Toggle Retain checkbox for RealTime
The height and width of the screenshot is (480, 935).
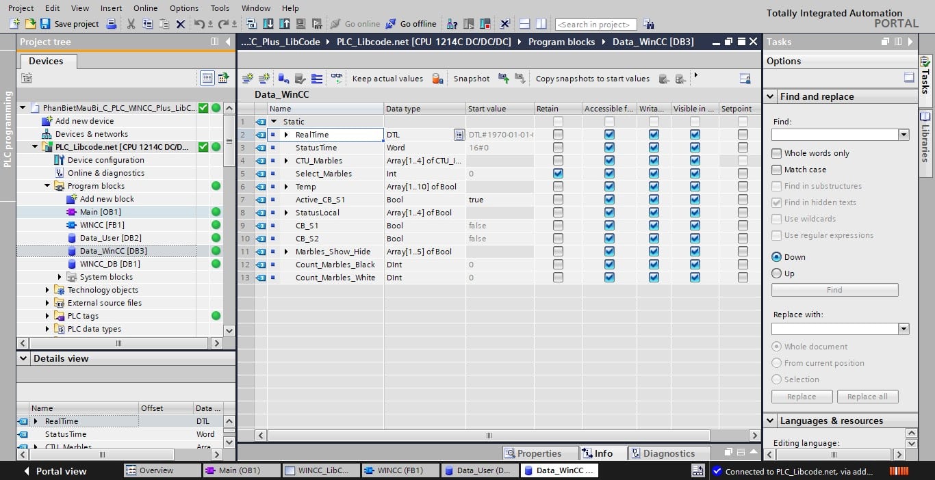[x=558, y=135]
